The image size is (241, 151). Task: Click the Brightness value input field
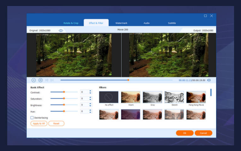pos(84,105)
